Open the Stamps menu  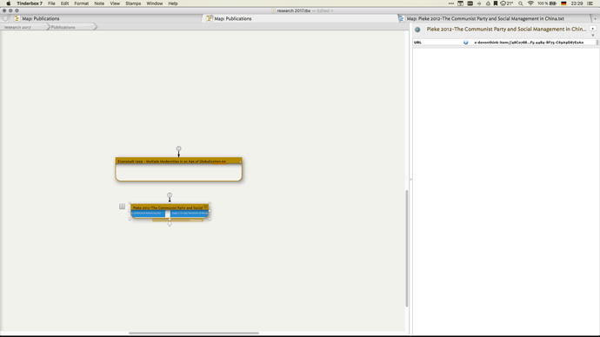tap(133, 3)
